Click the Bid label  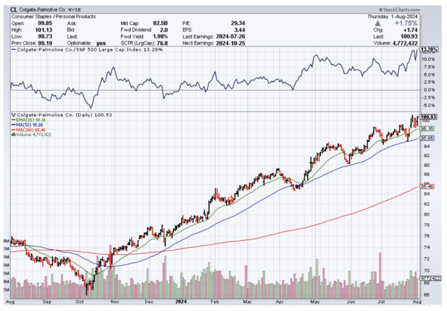pos(71,30)
